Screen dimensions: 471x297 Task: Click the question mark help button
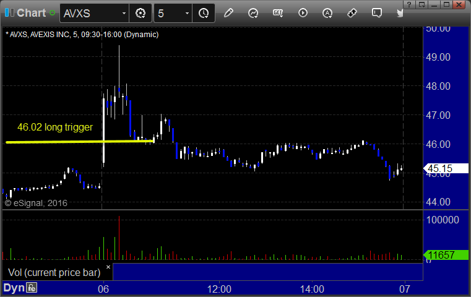point(409,4)
